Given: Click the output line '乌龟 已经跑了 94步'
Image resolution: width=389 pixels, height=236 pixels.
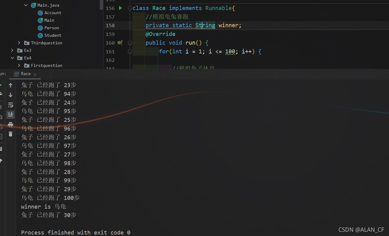Looking at the screenshot, I should click(49, 94).
